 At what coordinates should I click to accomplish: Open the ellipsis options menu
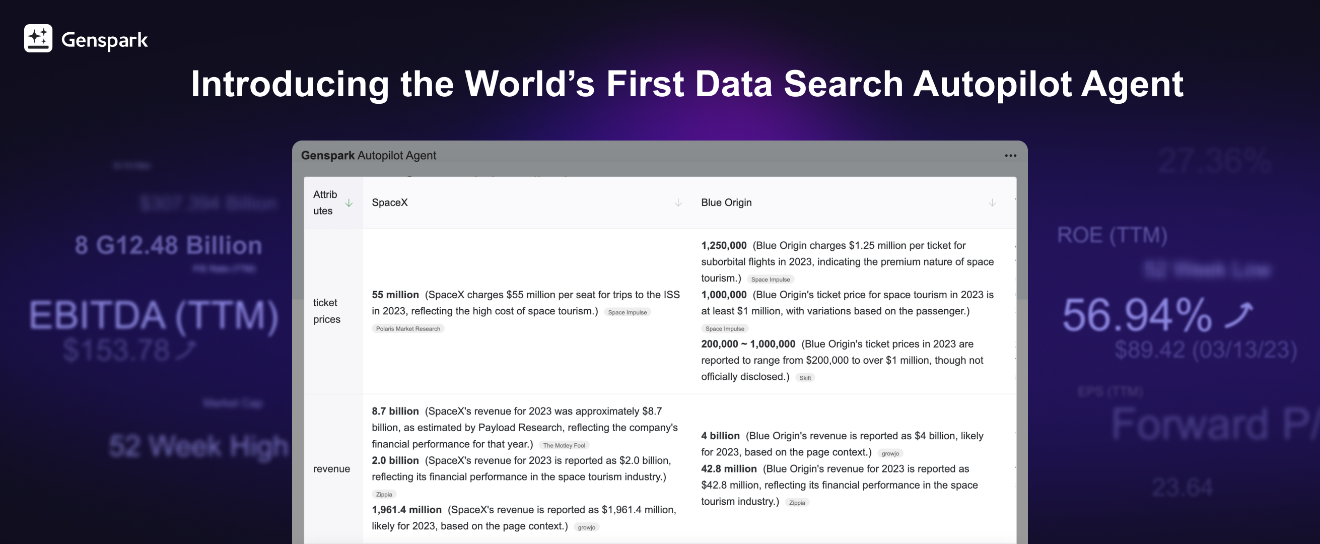point(1011,155)
